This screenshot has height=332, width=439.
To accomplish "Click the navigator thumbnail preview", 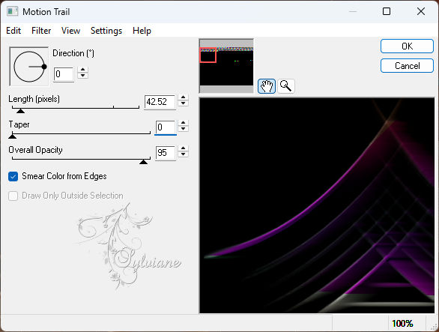I will click(226, 66).
